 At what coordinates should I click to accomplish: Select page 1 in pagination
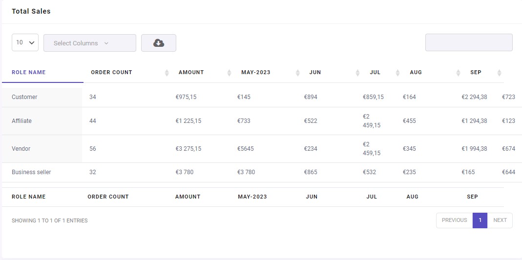[480, 220]
